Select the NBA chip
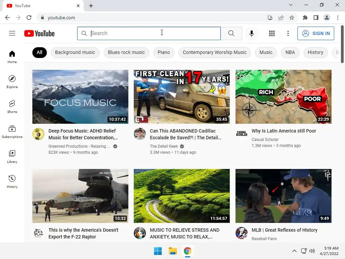 point(290,52)
